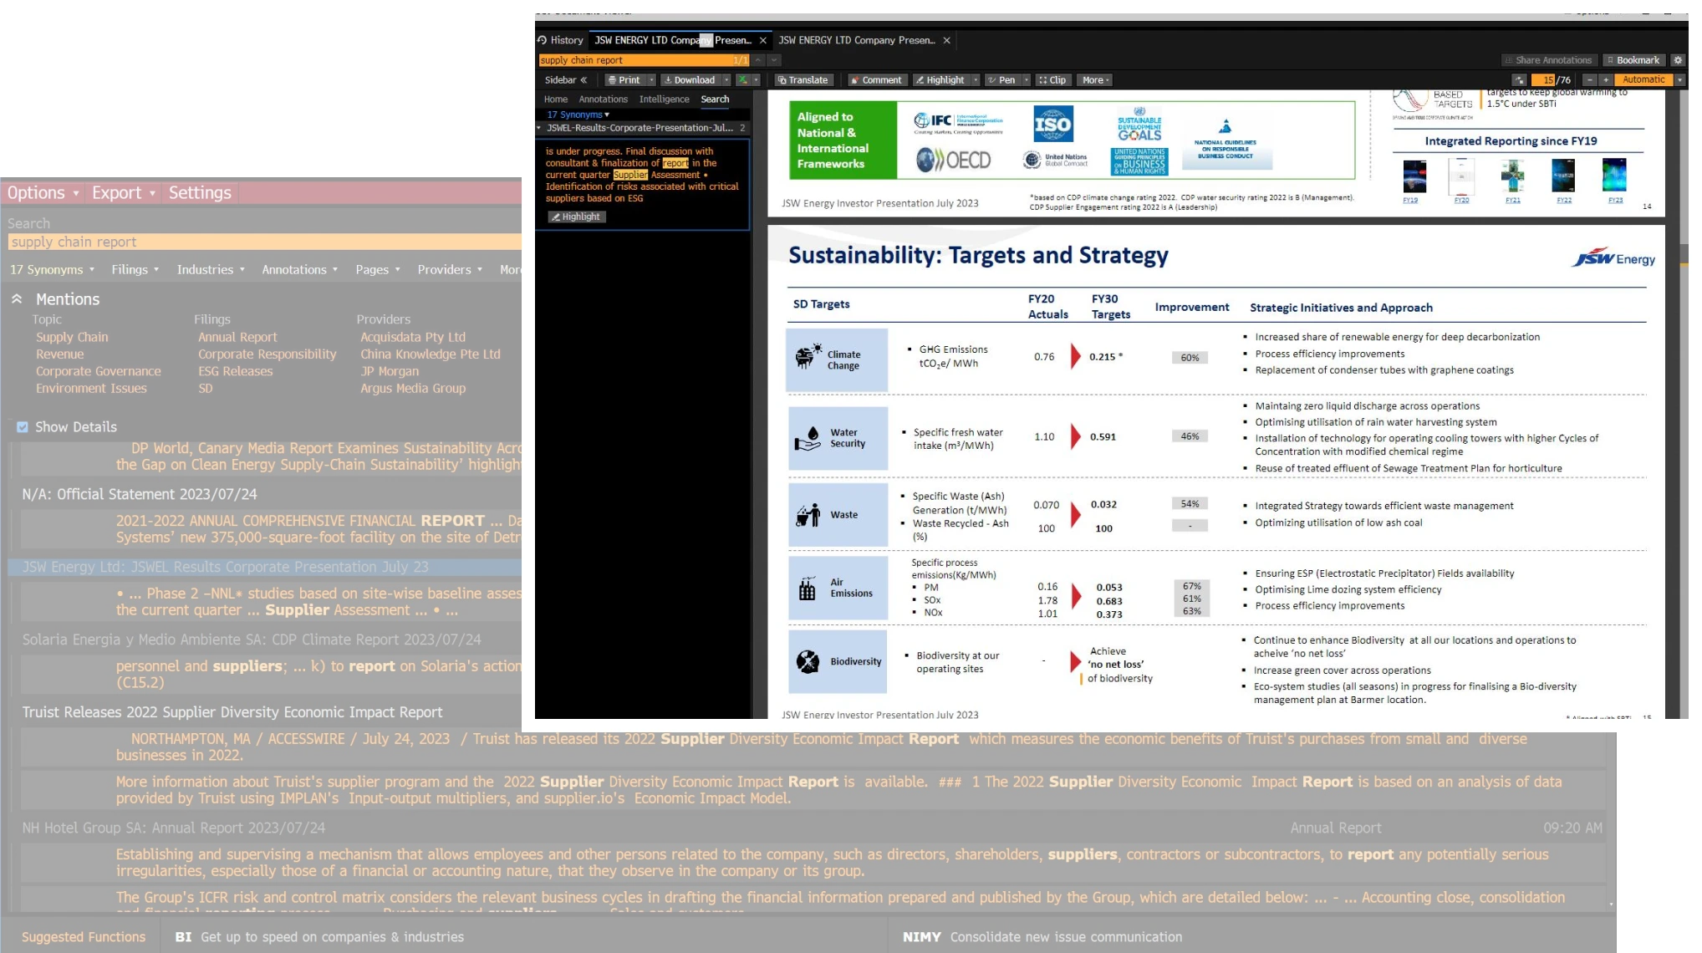Open the Translate tool
Viewport: 1702px width, 953px height.
(803, 80)
